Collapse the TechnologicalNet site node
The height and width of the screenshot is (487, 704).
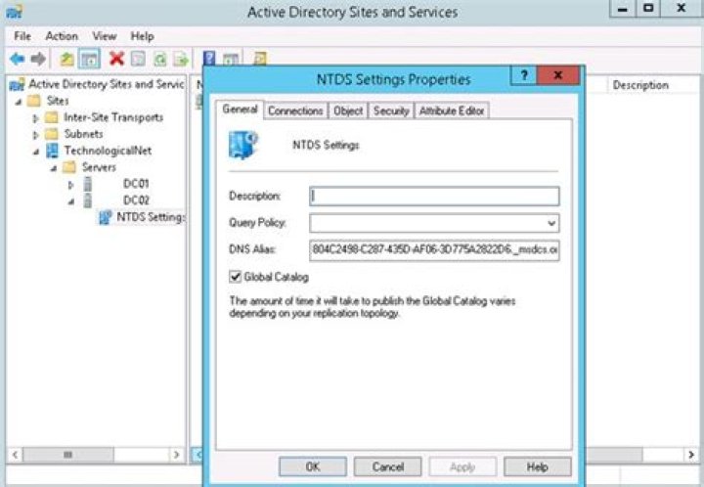click(x=36, y=152)
